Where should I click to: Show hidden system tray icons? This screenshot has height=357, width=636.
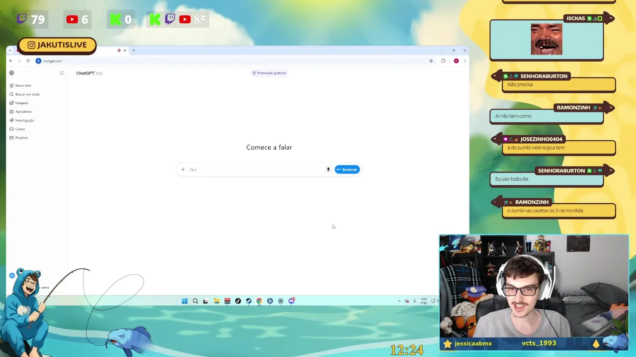tap(398, 301)
